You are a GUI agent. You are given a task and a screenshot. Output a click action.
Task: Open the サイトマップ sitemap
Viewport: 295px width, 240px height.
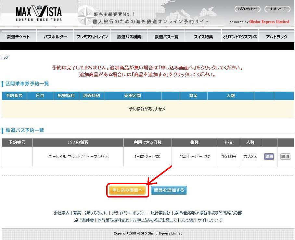(x=277, y=9)
